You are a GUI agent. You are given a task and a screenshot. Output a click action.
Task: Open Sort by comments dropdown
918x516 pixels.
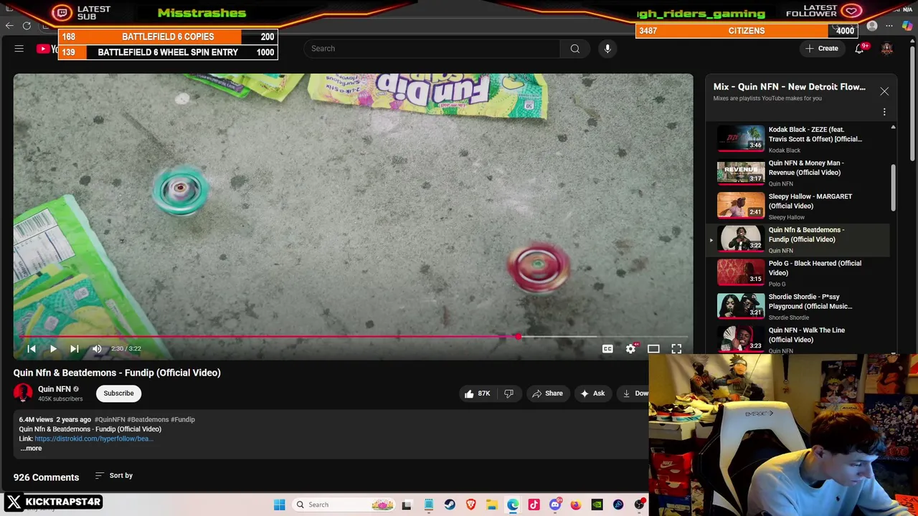coord(114,476)
